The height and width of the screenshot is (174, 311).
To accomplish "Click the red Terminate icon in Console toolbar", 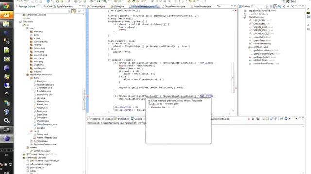I will click(x=249, y=119).
